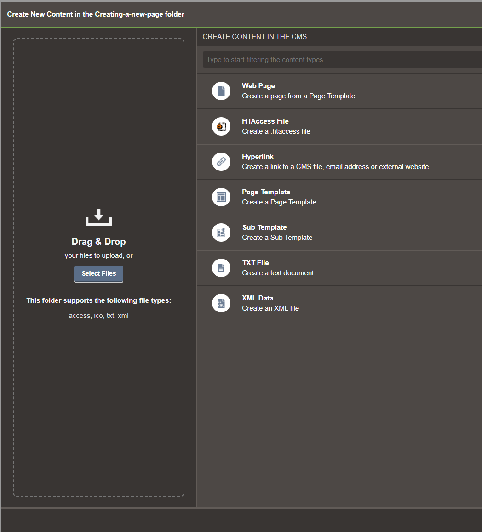
Task: Click the HTAccess File icon
Action: point(221,126)
